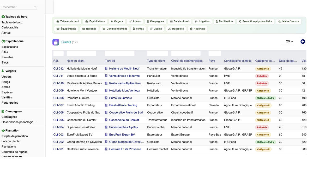The width and height of the screenshot is (313, 194).
Task: Open building icon for Grand Marche de Cavaillon
Action: [106, 142]
